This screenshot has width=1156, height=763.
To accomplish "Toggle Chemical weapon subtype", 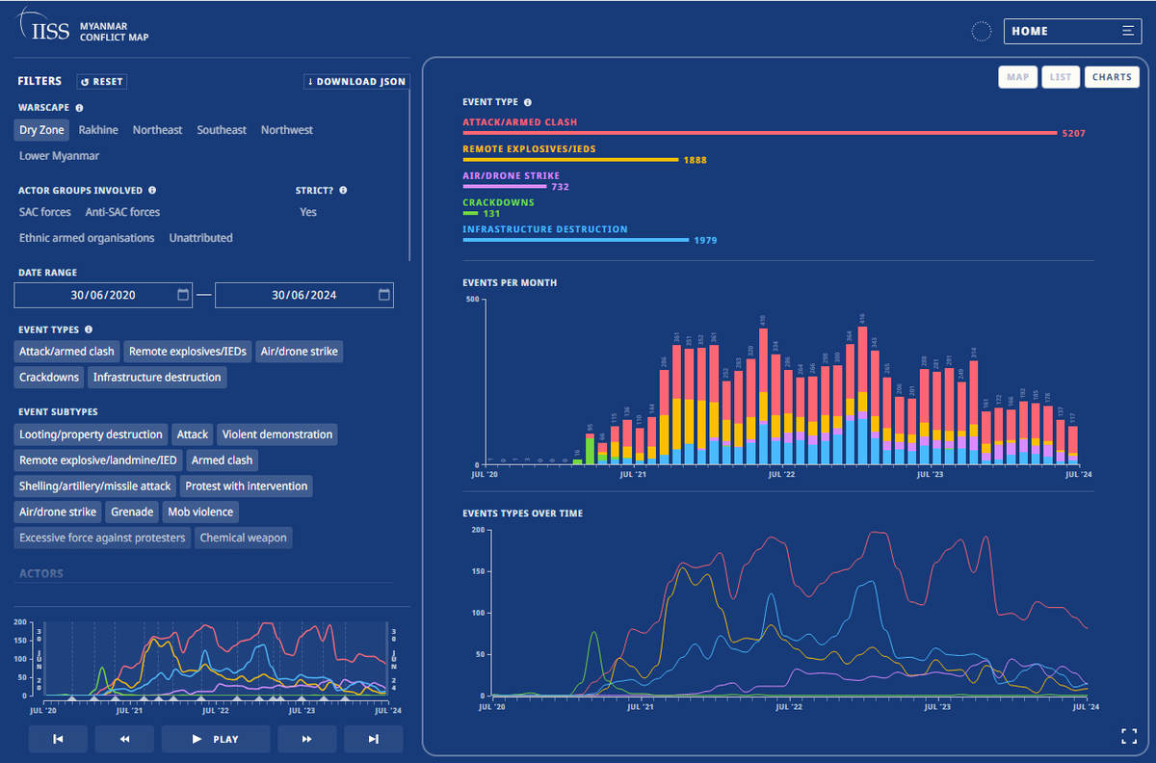I will point(243,539).
